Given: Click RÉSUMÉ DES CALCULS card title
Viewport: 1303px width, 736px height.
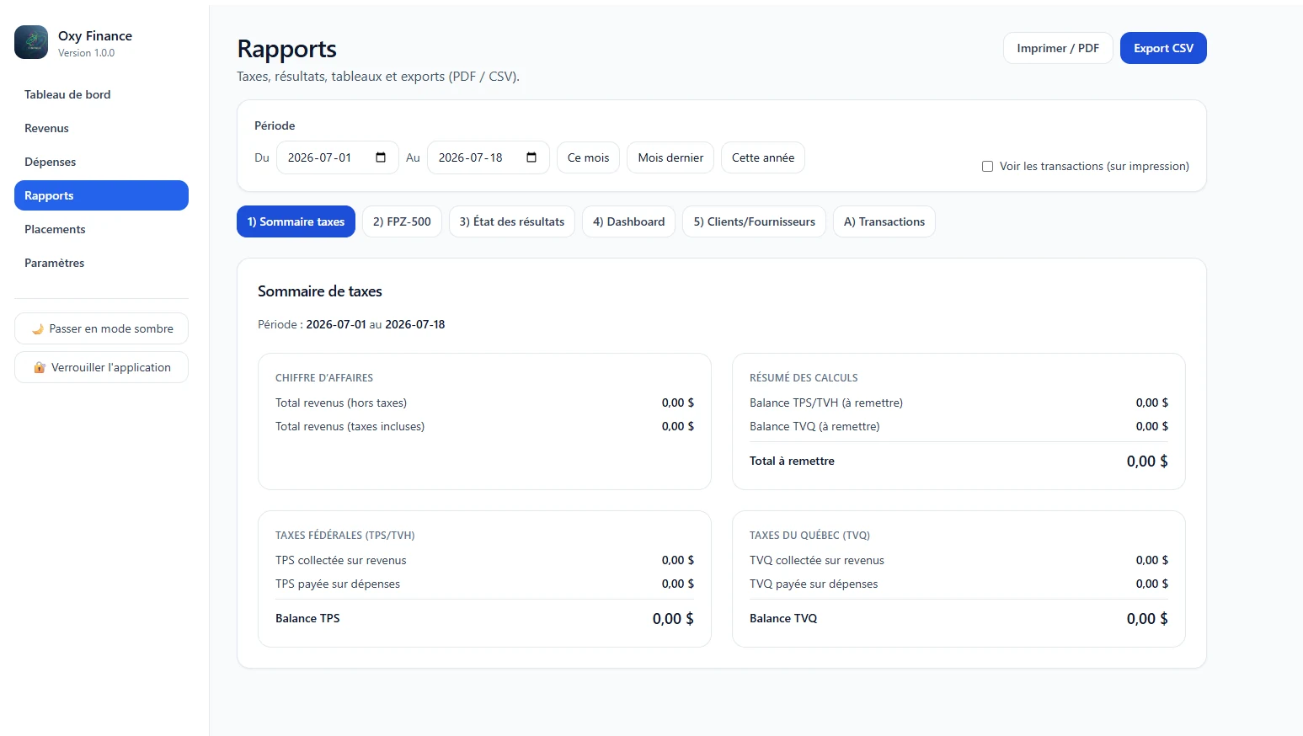Looking at the screenshot, I should click(804, 378).
